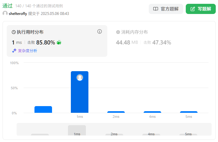Click the 2ms block in range navigator
Screen dimensions: 218x142
point(114,134)
